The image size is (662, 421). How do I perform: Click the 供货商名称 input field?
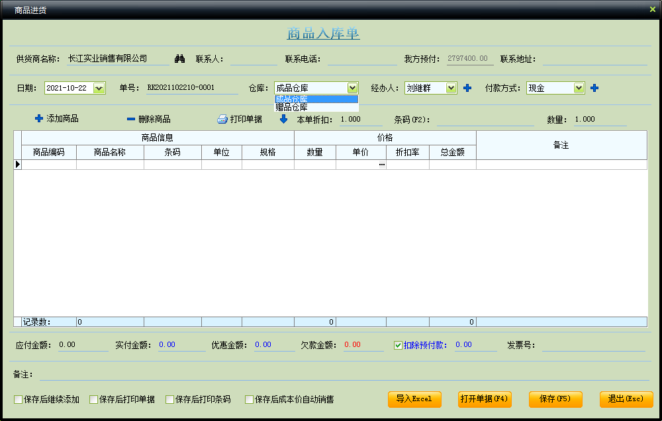[x=118, y=59]
